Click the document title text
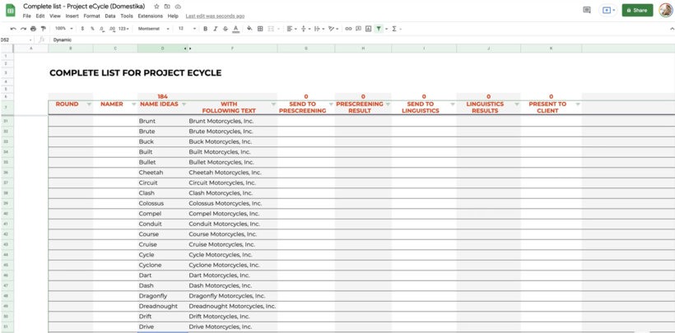The height and width of the screenshot is (333, 675). click(x=84, y=7)
